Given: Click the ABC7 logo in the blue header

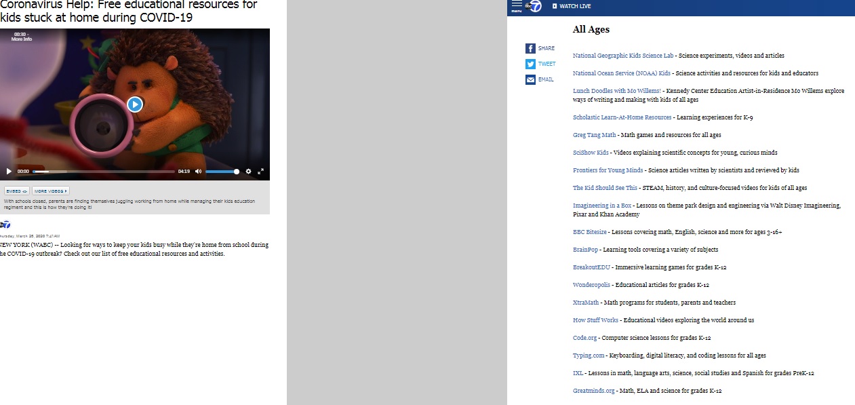Looking at the screenshot, I should (x=535, y=6).
